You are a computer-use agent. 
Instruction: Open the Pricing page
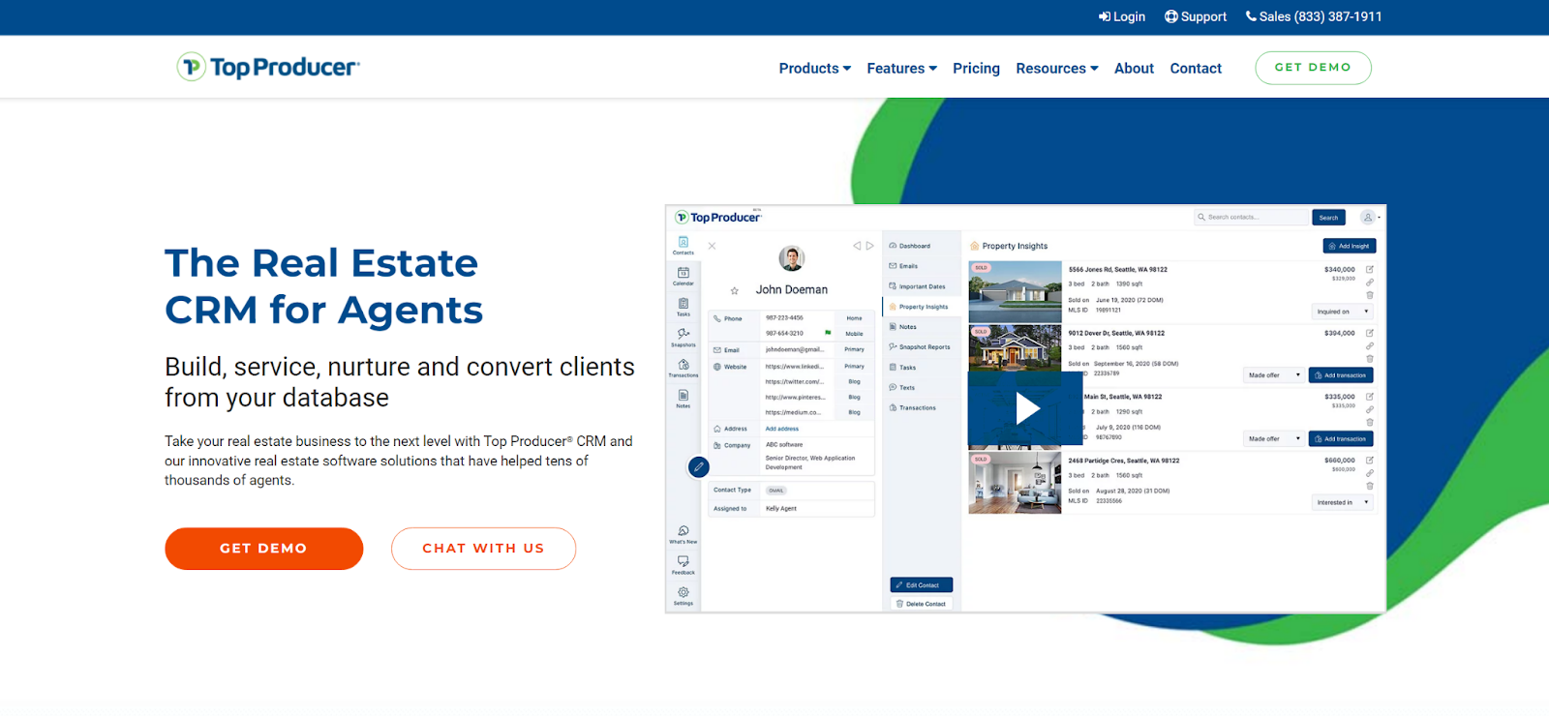[976, 68]
